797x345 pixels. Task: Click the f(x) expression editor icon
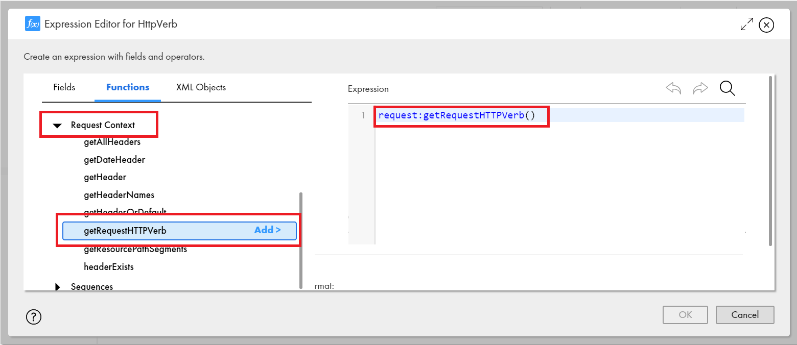click(x=33, y=24)
